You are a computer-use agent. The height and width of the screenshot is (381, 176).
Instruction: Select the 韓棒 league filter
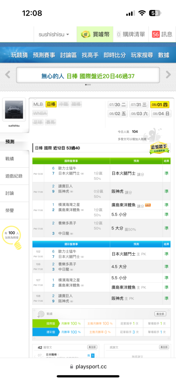pyautogui.click(x=76, y=104)
